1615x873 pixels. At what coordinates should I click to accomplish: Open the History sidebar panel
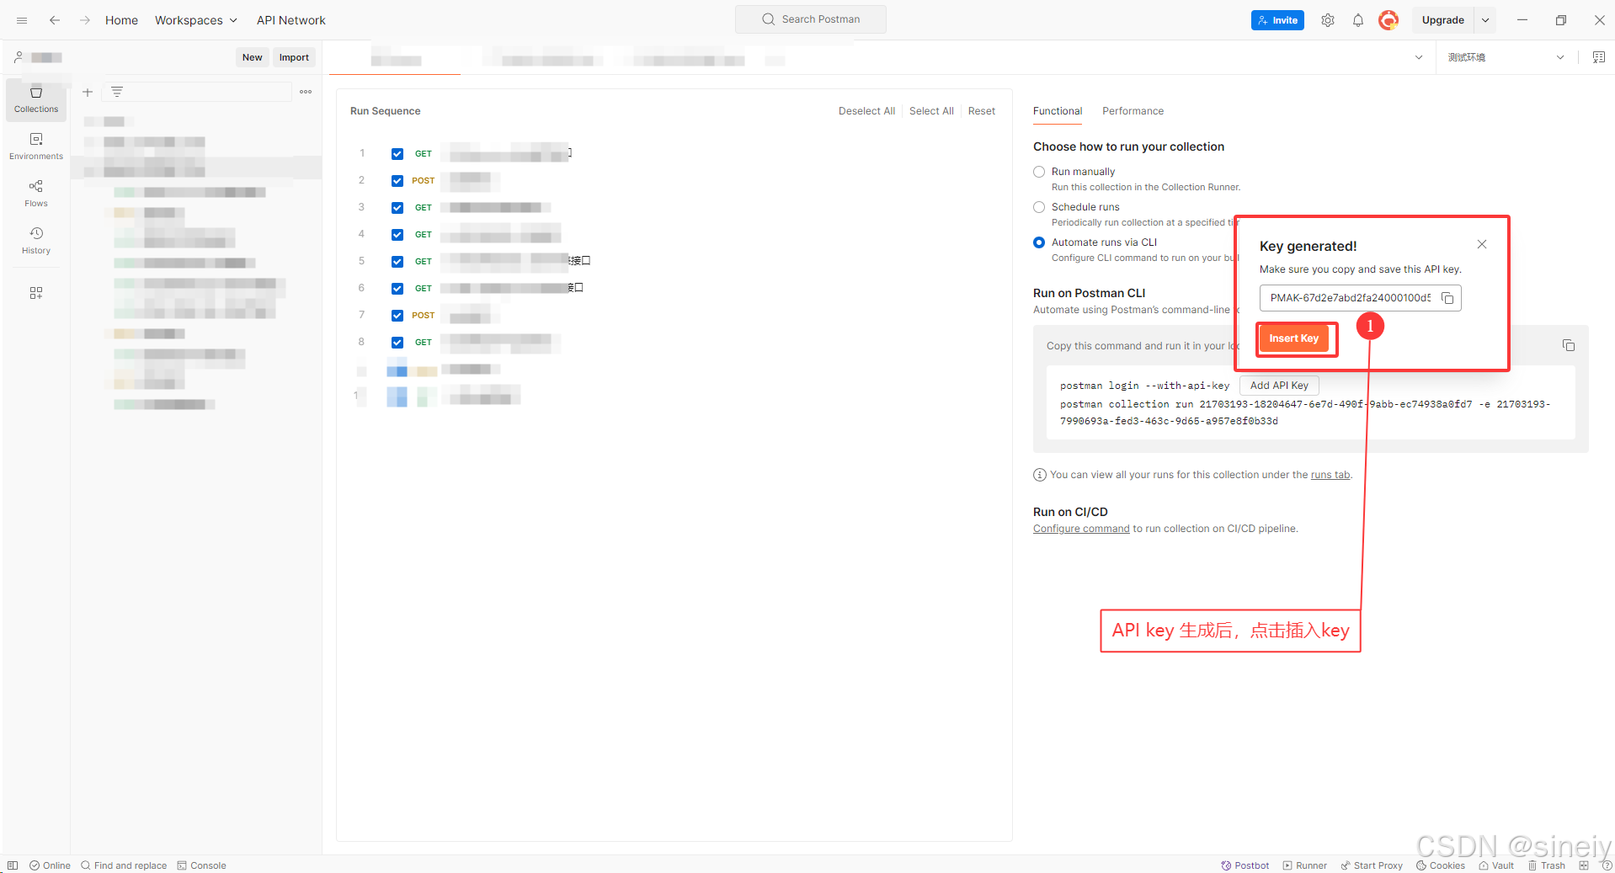36,241
